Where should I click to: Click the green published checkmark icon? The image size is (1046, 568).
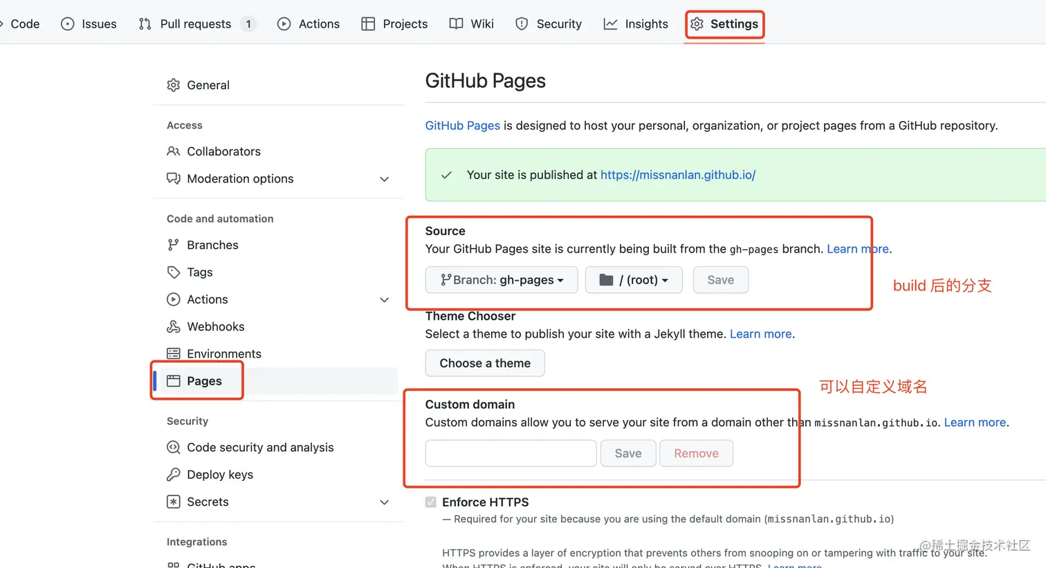point(447,175)
